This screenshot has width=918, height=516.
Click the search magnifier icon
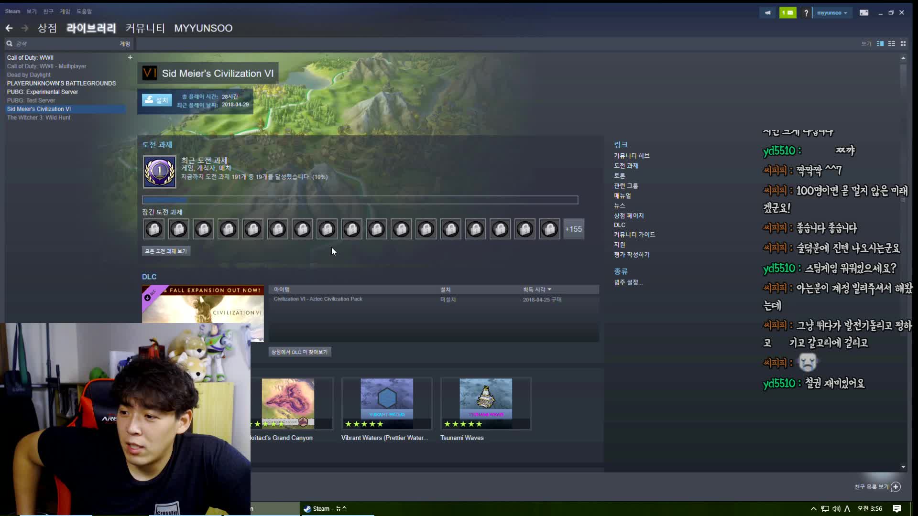pos(9,43)
